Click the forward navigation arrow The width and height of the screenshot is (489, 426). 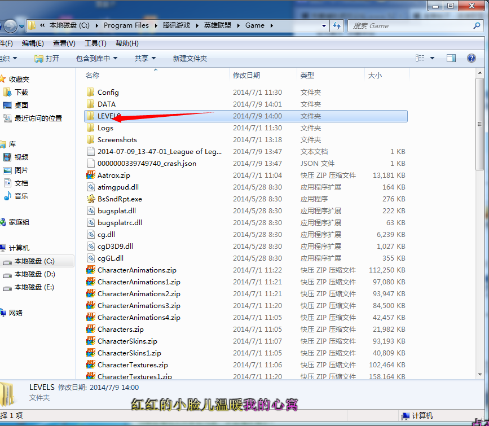[x=10, y=26]
